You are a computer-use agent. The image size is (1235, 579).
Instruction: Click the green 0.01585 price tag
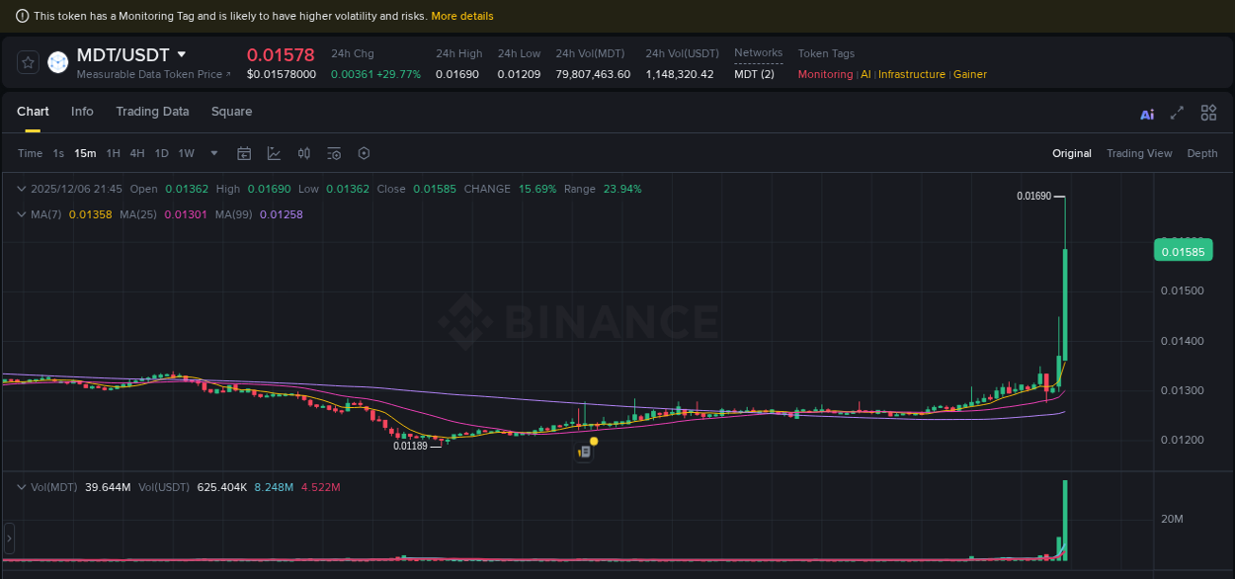coord(1183,250)
